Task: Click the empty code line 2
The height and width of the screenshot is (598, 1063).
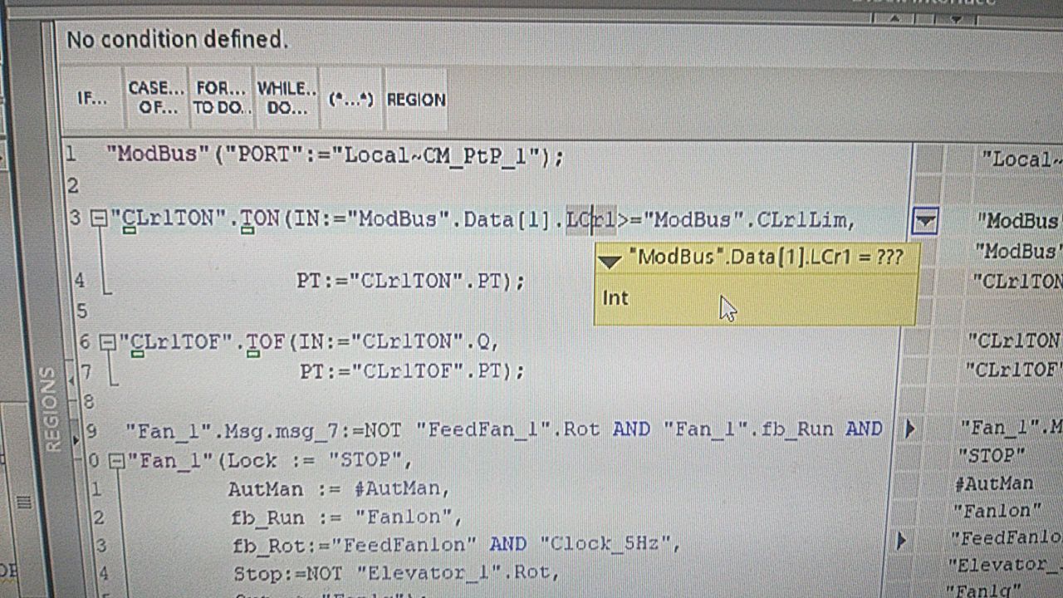Action: coord(490,185)
